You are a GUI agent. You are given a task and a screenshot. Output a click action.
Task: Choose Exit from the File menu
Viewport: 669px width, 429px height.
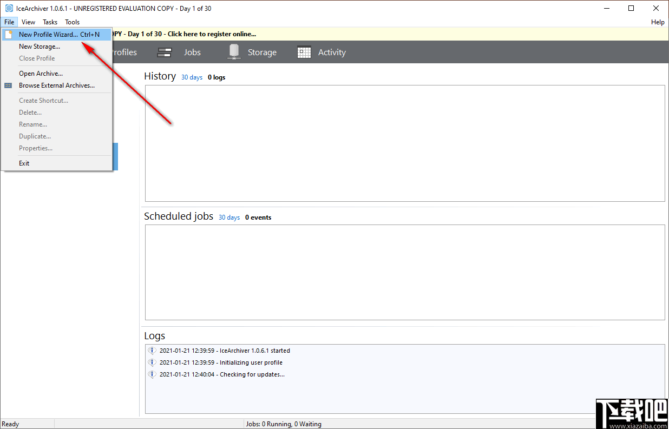point(57,163)
